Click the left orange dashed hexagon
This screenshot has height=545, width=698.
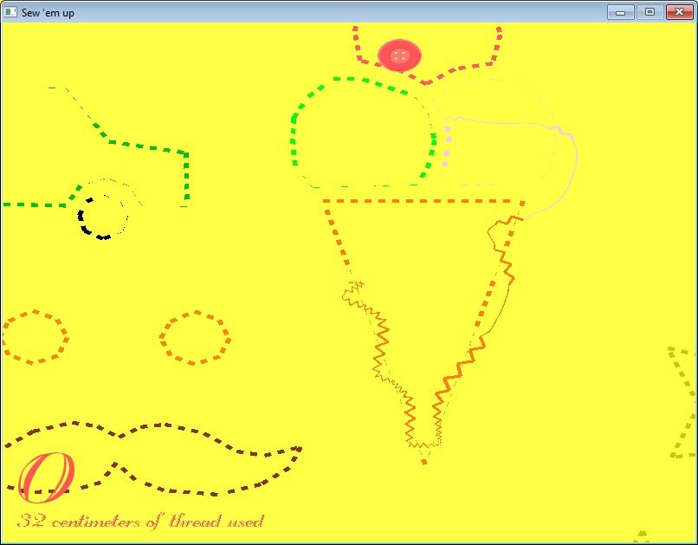(x=35, y=337)
